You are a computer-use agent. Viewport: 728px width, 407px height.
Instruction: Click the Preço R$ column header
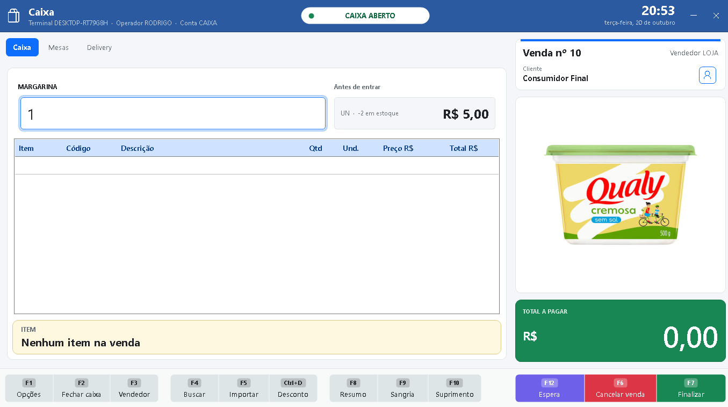pos(398,148)
